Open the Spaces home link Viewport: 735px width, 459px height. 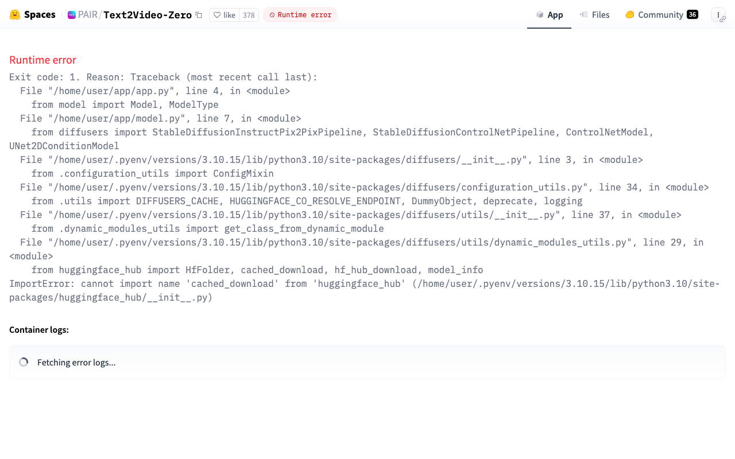tap(40, 15)
